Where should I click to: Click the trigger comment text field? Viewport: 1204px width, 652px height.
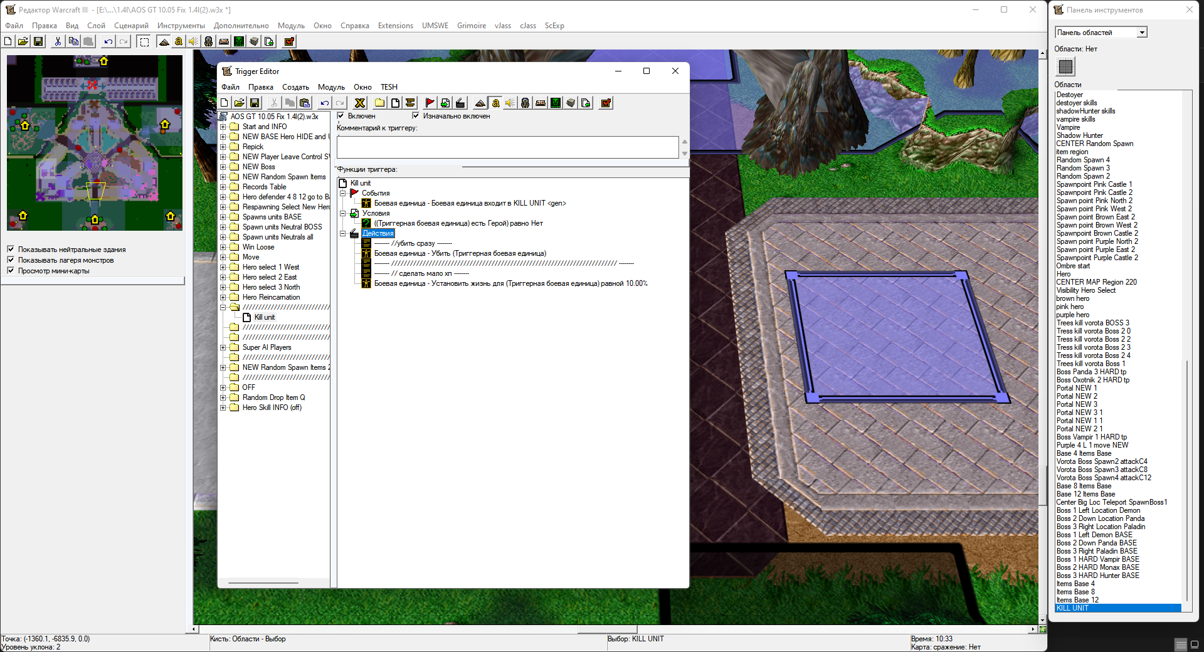point(507,147)
